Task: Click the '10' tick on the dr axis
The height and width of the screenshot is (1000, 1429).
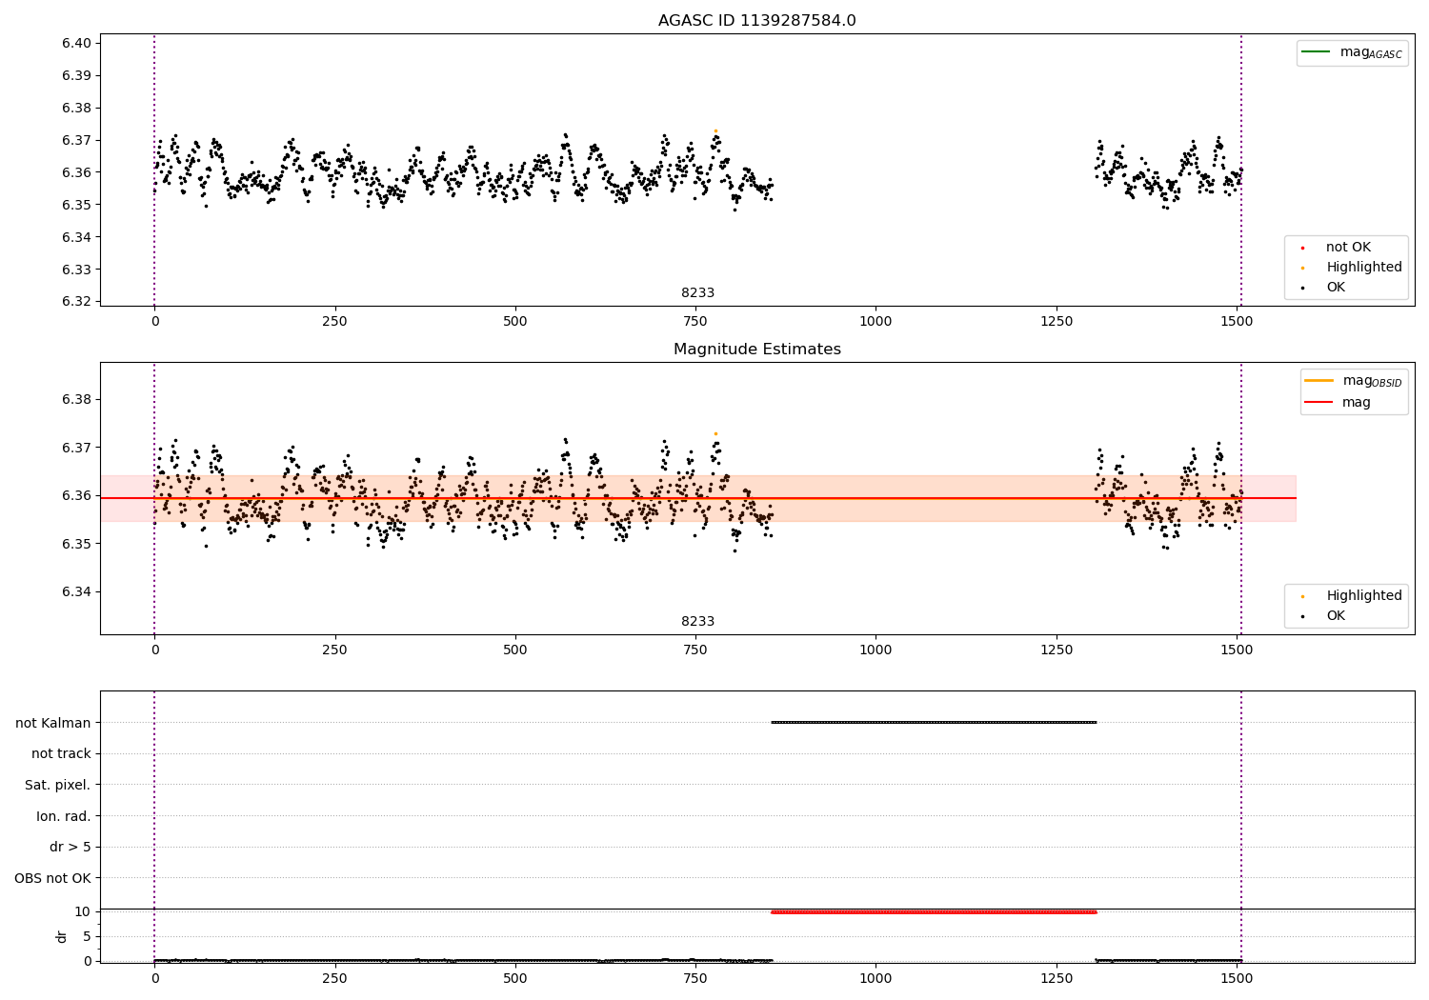Action: click(82, 912)
